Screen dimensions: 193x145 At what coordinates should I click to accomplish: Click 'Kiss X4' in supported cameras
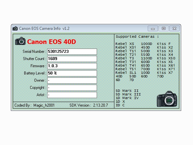point(165,55)
